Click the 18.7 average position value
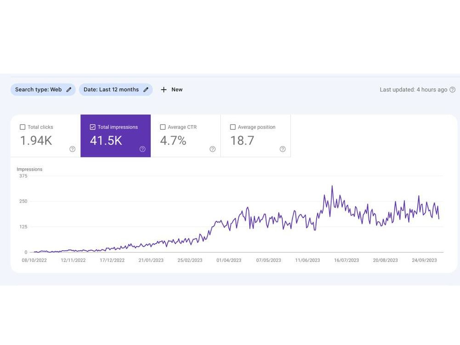 pos(242,140)
